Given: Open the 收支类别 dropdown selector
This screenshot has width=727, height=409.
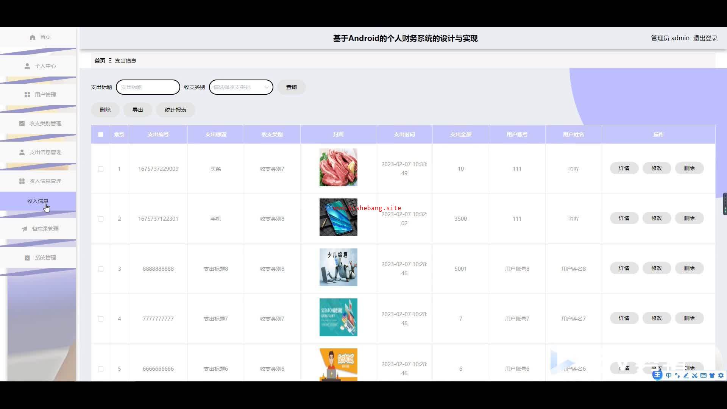Looking at the screenshot, I should [x=241, y=87].
